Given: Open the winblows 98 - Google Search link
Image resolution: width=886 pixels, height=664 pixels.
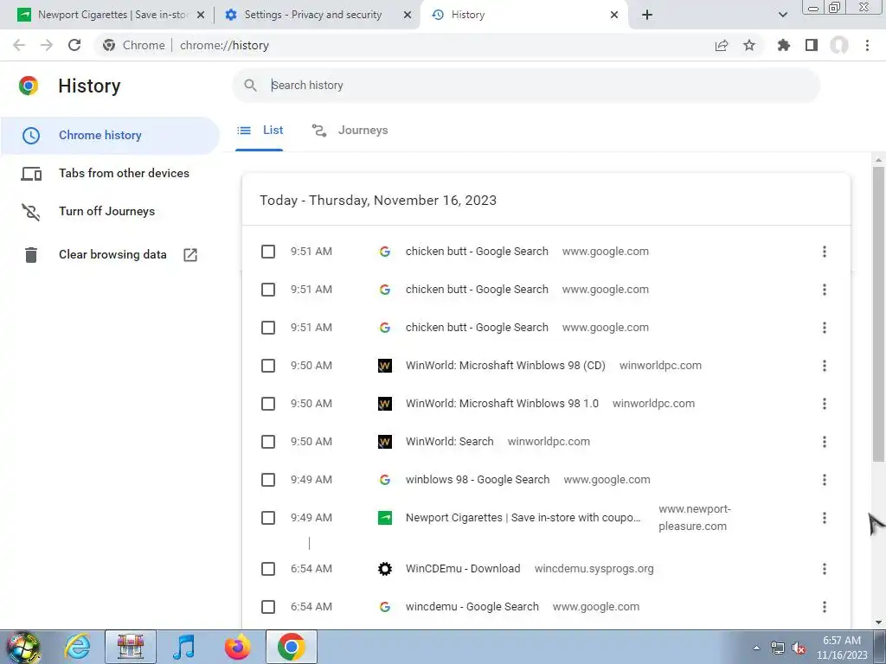Looking at the screenshot, I should [478, 480].
